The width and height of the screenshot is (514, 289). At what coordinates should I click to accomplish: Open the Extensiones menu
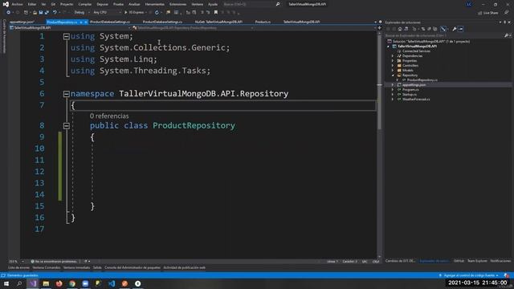click(177, 4)
